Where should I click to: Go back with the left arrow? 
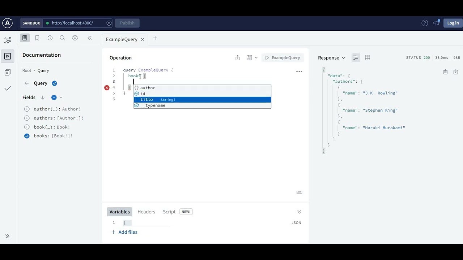[26, 83]
